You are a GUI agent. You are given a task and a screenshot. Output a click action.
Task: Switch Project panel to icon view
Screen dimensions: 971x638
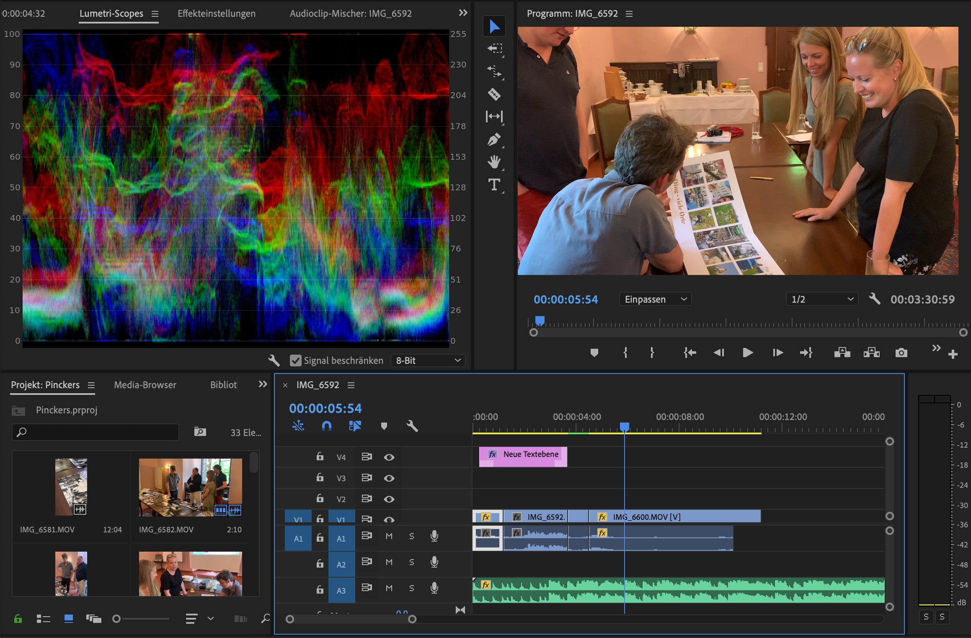[x=69, y=619]
